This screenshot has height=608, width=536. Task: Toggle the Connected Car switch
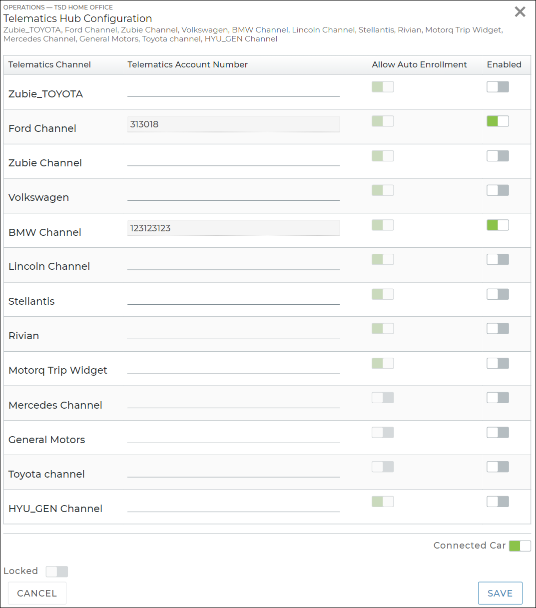(x=520, y=546)
